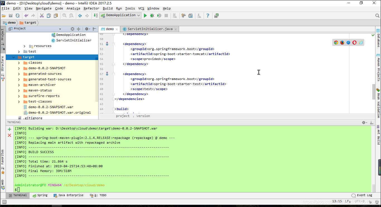Select demo-0.0.2-SNAPSHOT.war file
Screen dimensions: 381x207
(51, 107)
